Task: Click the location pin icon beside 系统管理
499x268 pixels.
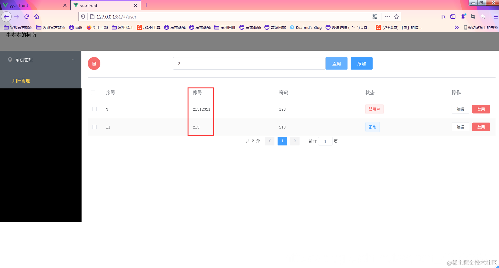Action: [10, 60]
